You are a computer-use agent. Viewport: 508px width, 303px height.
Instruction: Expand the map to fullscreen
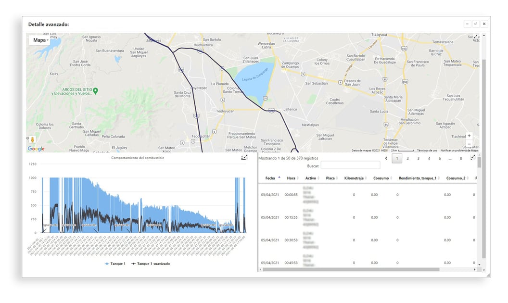[x=476, y=37]
